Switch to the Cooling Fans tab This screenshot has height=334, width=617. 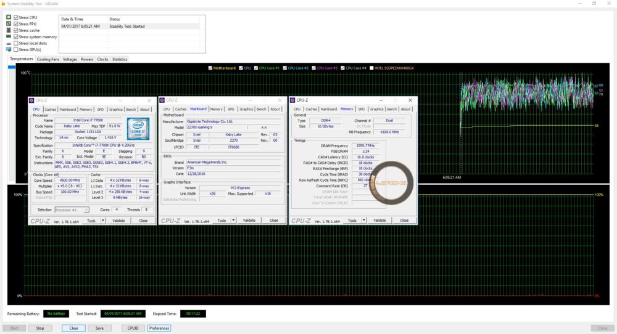point(48,59)
